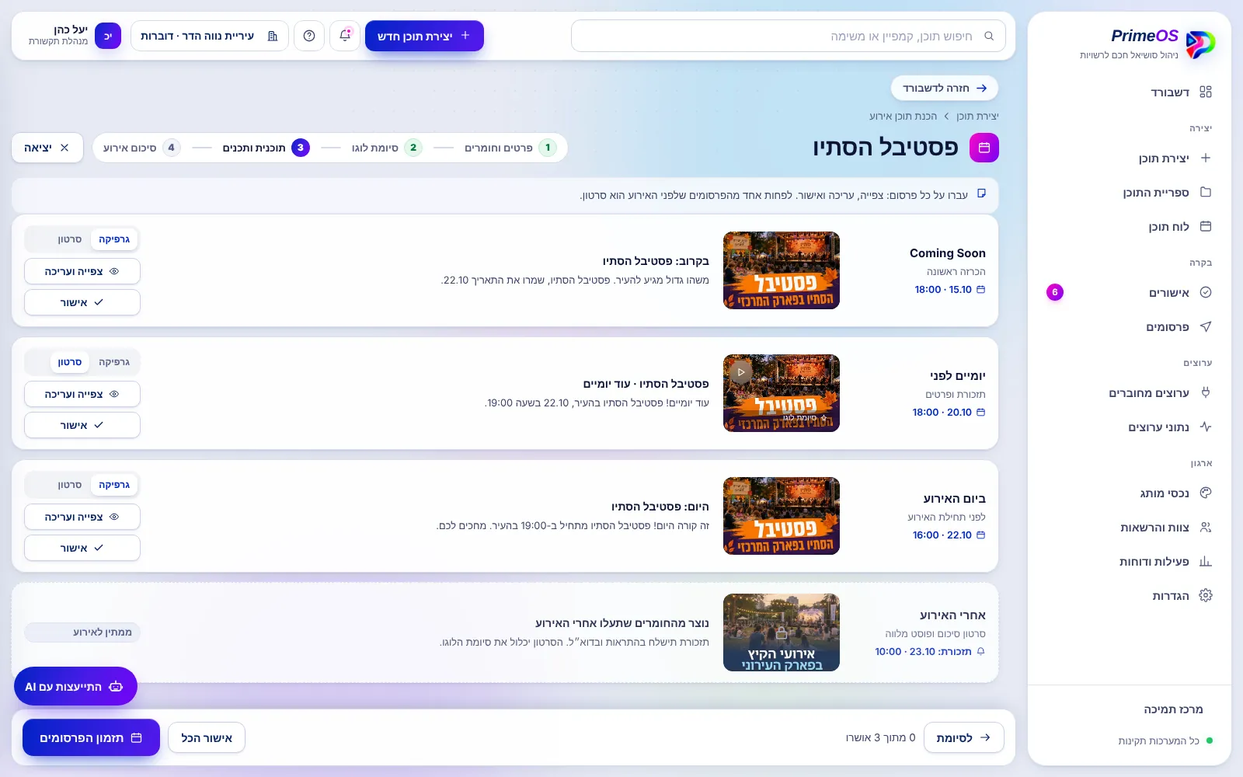Click תזמון הפרסומים button

tap(91, 737)
